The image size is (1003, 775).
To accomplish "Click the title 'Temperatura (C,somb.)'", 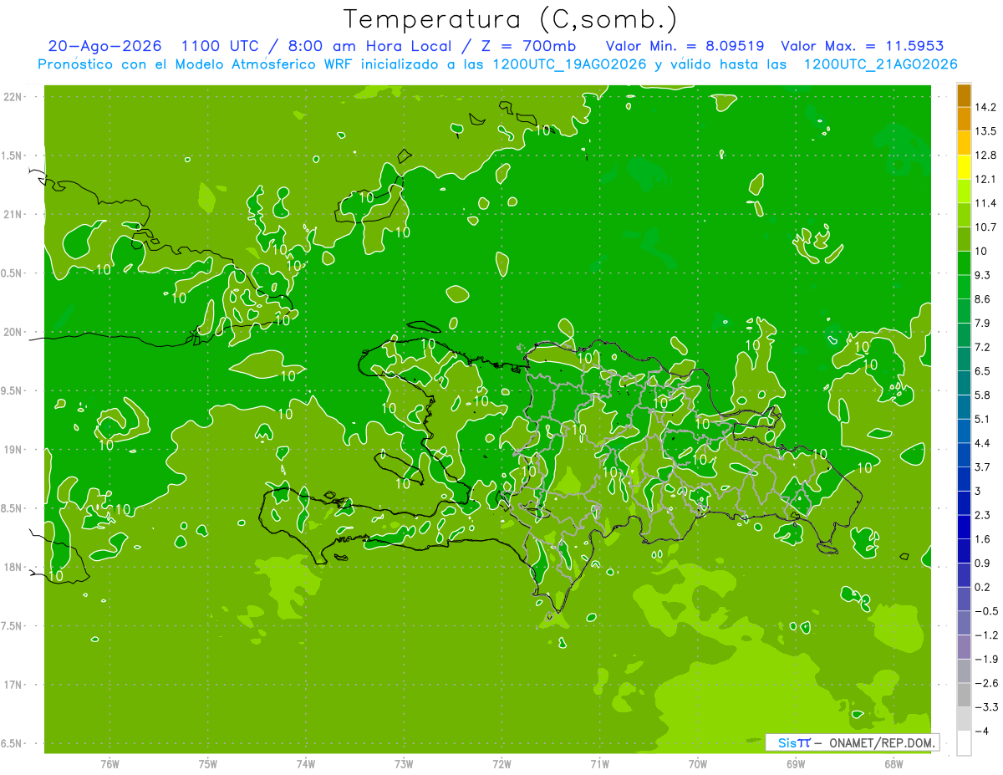I will coord(511,19).
